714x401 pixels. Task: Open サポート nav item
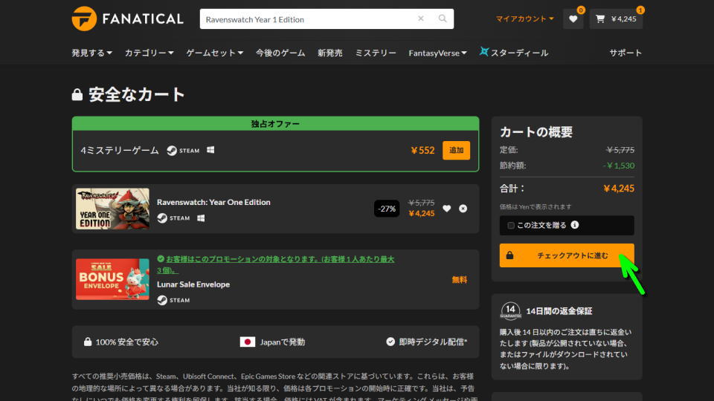(x=625, y=53)
